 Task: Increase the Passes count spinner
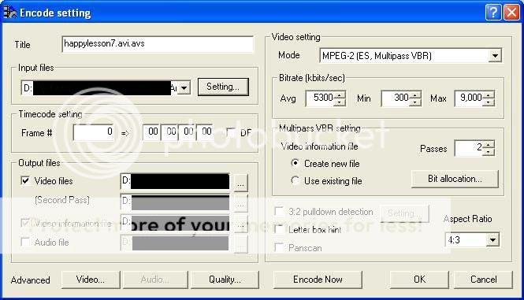pos(489,145)
